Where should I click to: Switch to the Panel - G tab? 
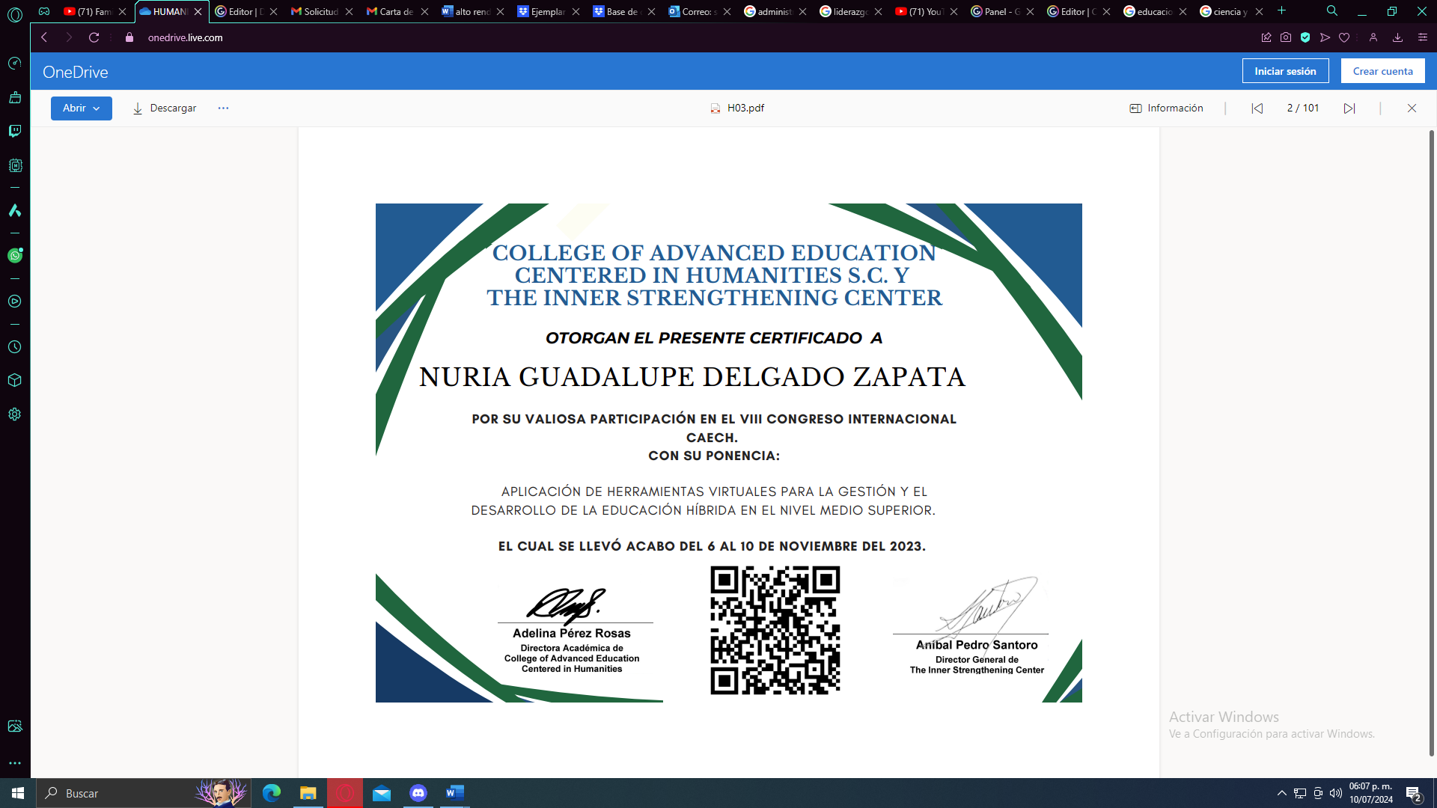click(x=998, y=11)
